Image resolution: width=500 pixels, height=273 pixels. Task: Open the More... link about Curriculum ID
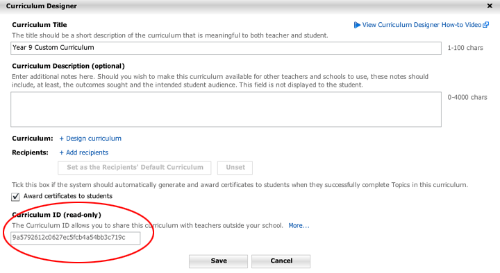click(x=299, y=226)
